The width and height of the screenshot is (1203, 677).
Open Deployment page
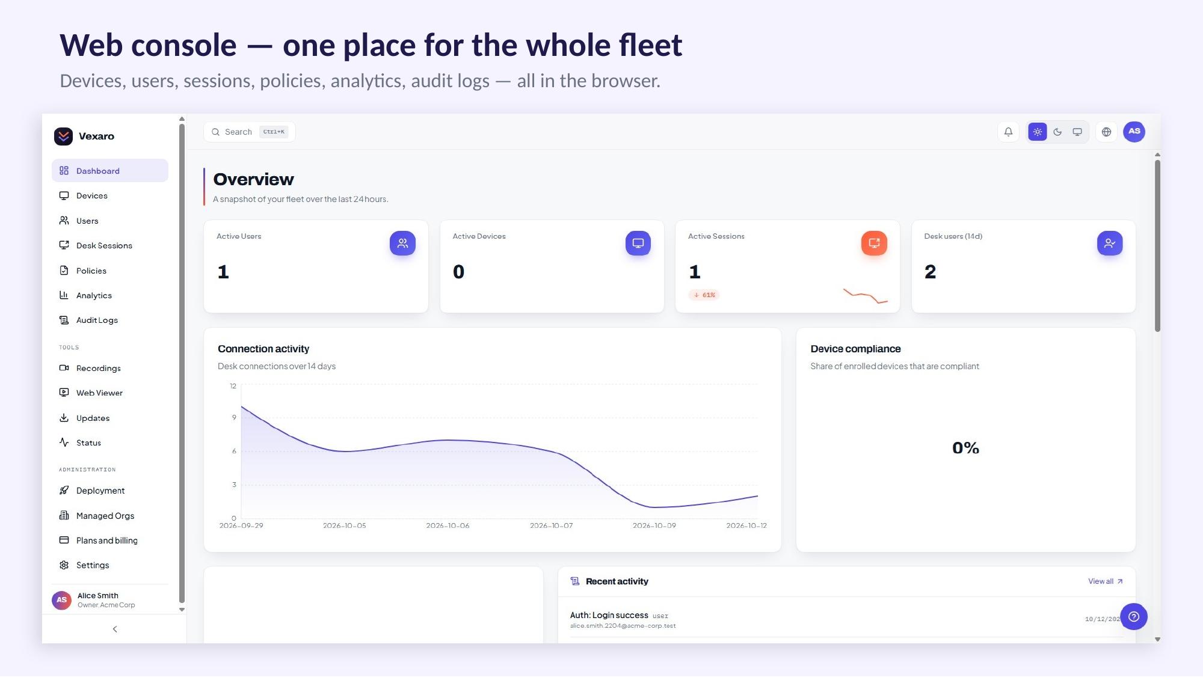[110, 491]
